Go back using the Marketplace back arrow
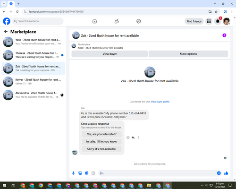This screenshot has width=236, height=189. (x=6, y=32)
